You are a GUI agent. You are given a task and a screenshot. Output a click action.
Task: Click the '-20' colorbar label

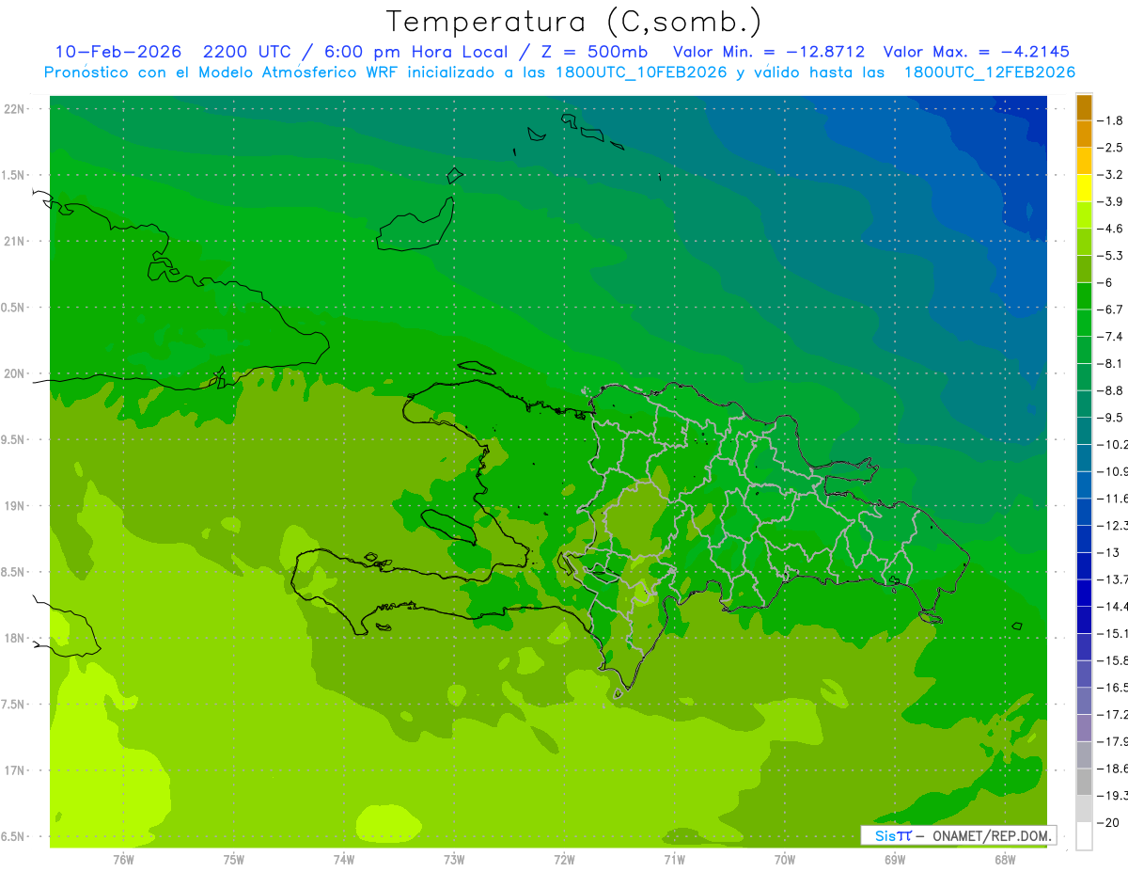(1108, 822)
